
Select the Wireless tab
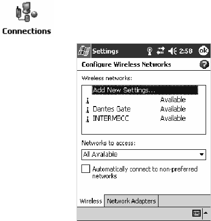91,201
